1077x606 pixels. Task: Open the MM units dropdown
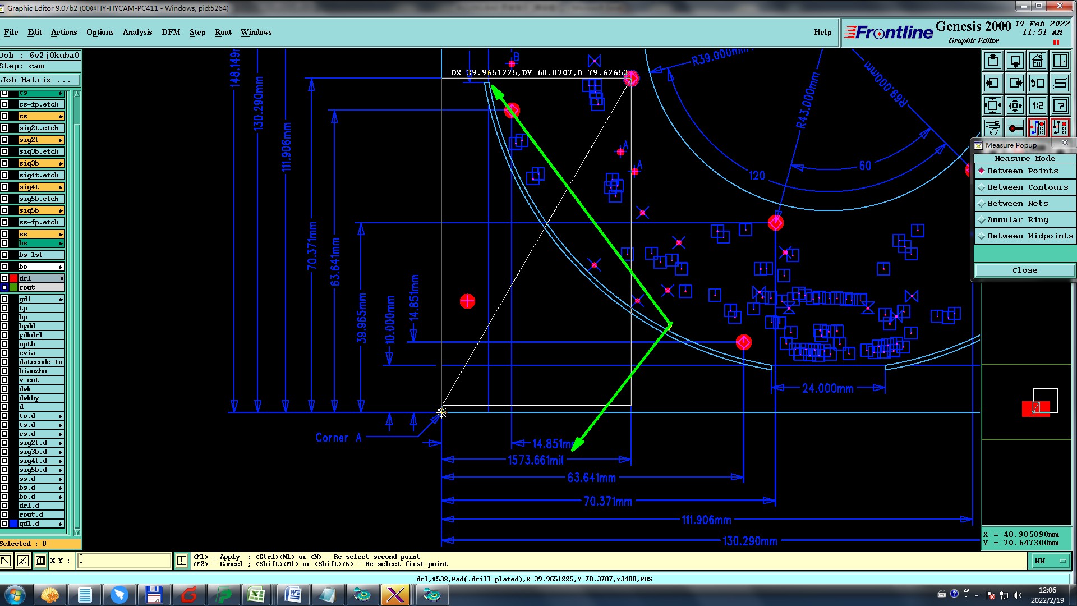(1050, 561)
